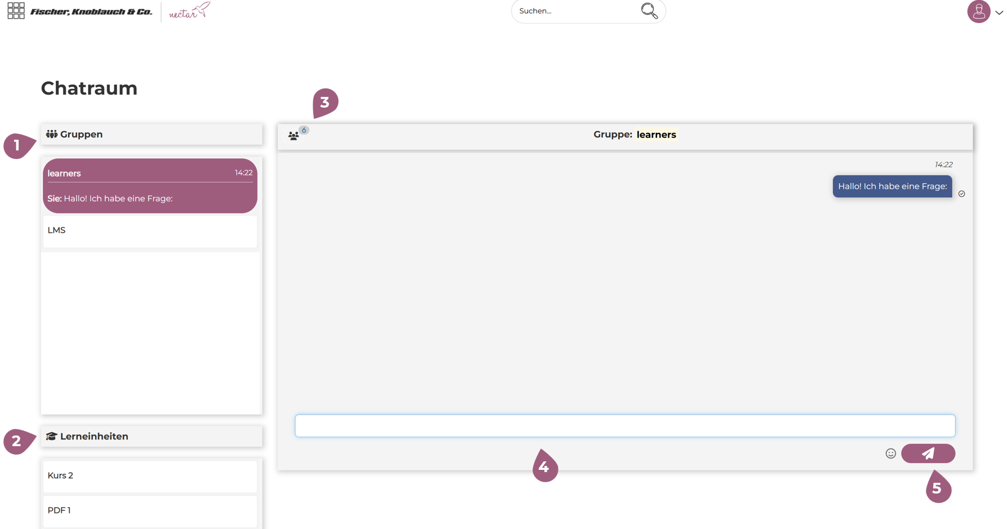Show group members via people icon
The height and width of the screenshot is (529, 1007).
coord(293,136)
